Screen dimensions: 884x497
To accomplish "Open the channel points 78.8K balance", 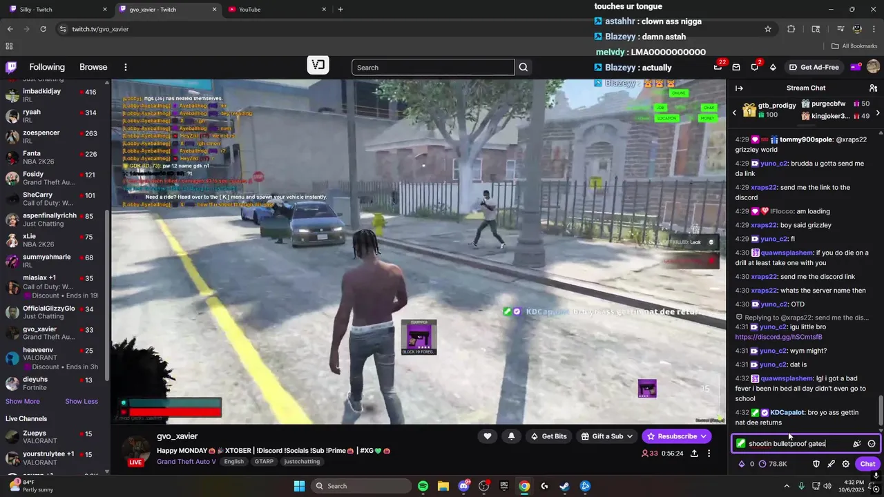I will 773,464.
